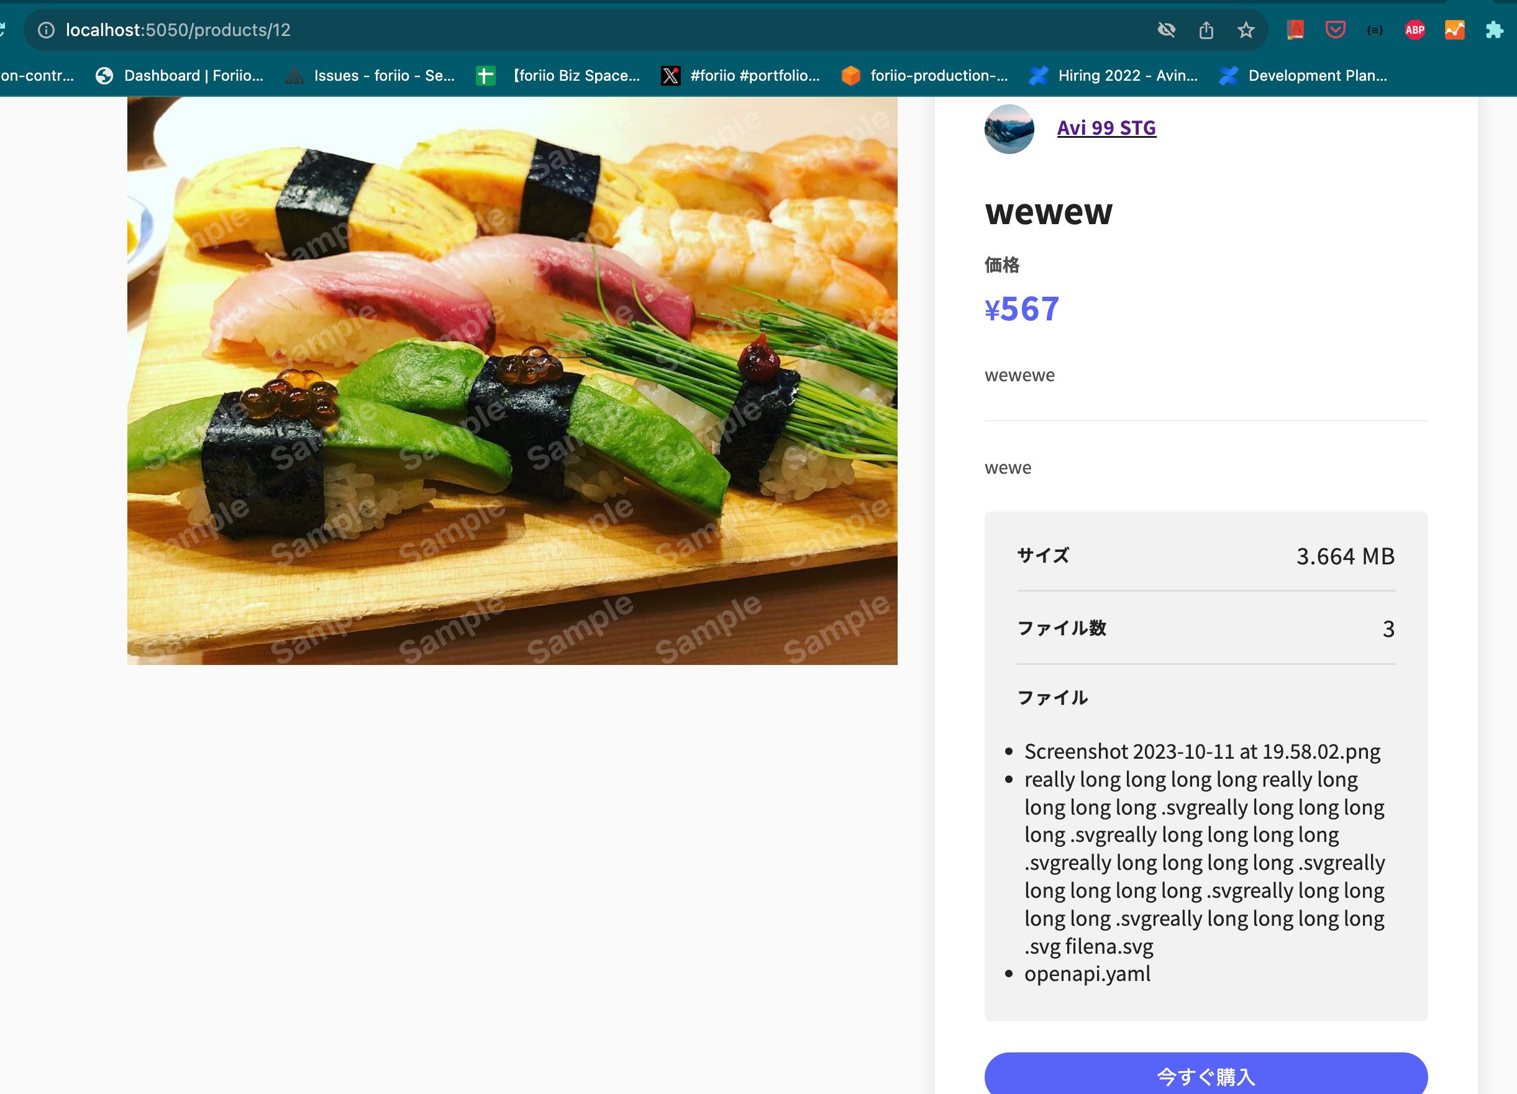The image size is (1517, 1094).
Task: Click the Avi 99 STG seller link
Action: click(x=1106, y=128)
